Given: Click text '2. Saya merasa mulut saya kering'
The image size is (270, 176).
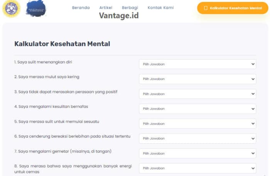Looking at the screenshot, I should 47,77.
